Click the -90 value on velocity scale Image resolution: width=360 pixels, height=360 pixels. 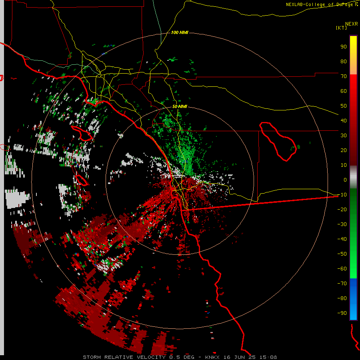click(x=342, y=313)
